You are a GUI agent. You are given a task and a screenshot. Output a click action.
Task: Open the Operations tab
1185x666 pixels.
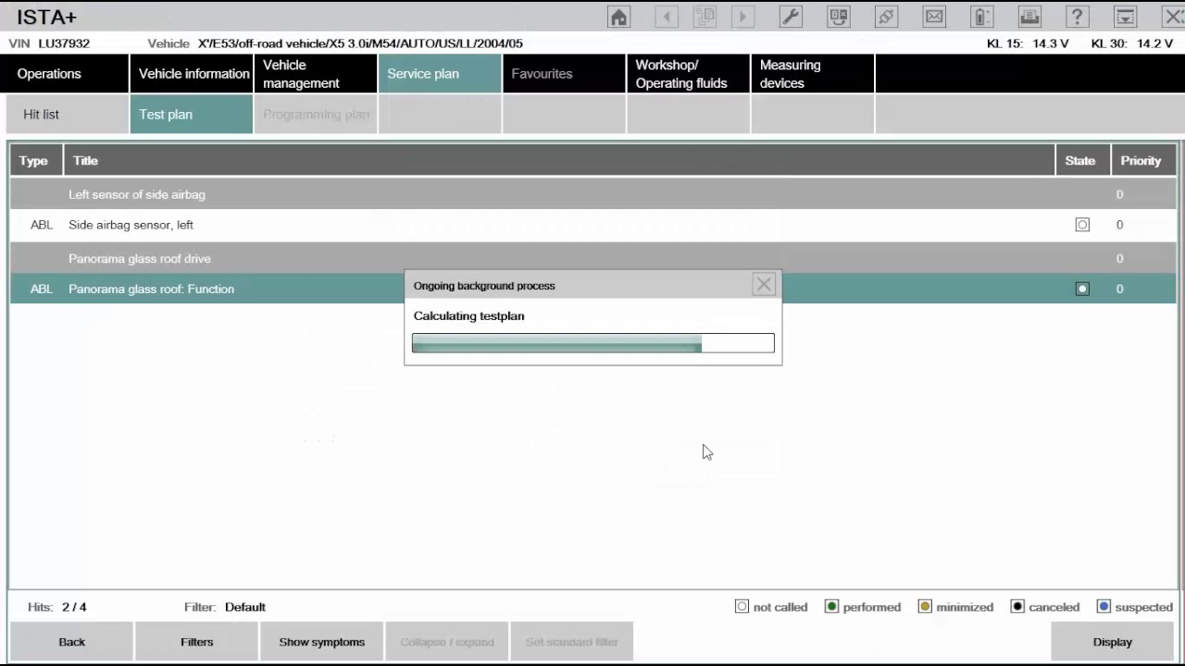65,74
